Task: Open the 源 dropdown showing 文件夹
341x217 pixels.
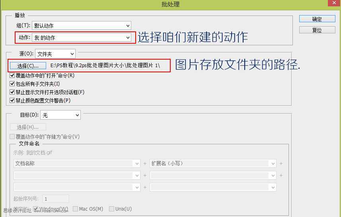Action: (55, 54)
